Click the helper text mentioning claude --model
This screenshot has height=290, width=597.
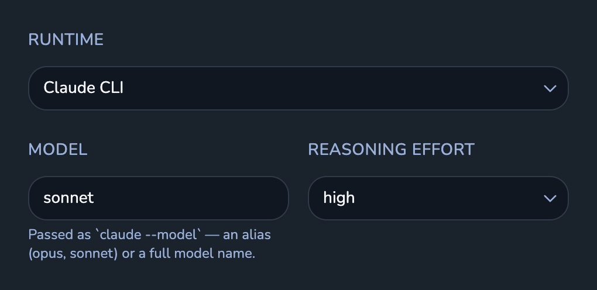click(x=150, y=234)
